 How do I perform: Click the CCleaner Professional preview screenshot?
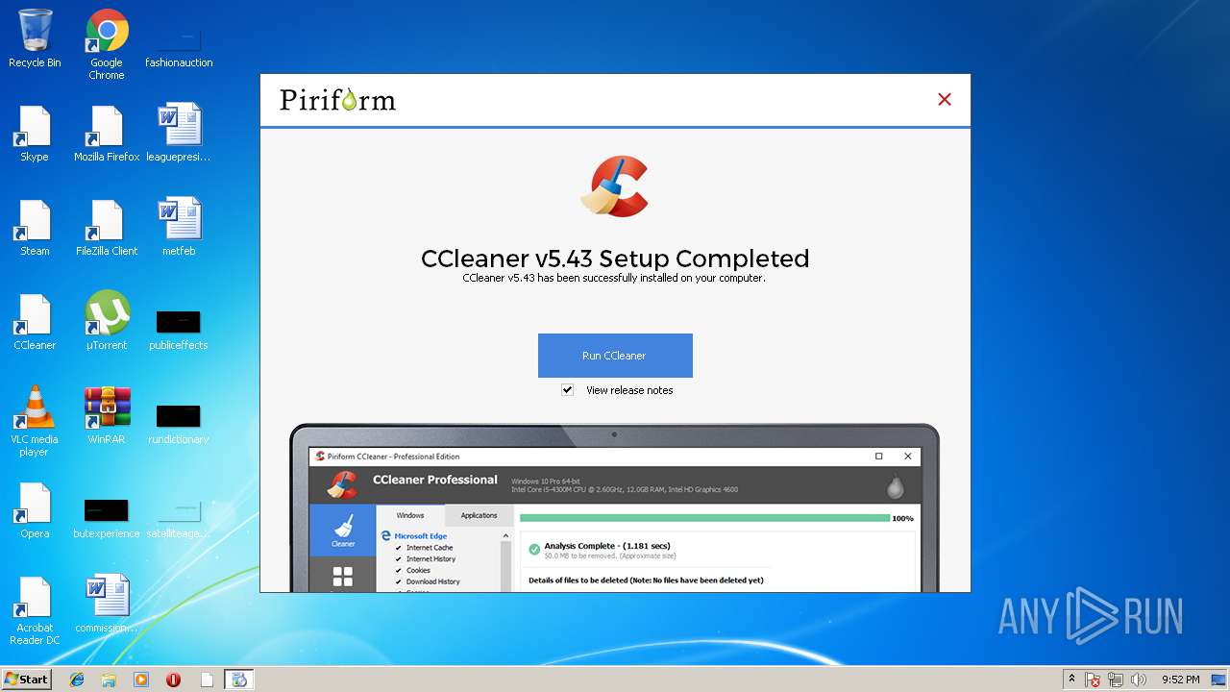coord(615,507)
